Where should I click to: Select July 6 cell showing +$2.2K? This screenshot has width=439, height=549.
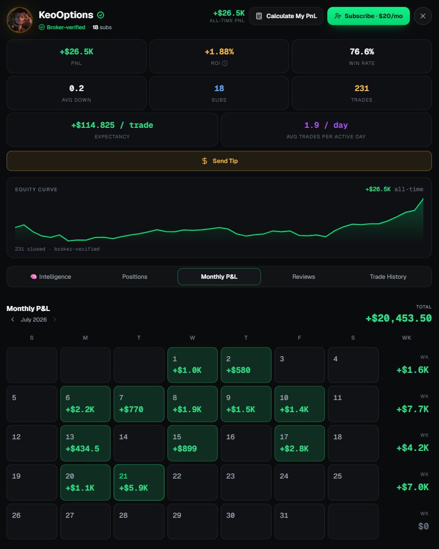coord(85,404)
